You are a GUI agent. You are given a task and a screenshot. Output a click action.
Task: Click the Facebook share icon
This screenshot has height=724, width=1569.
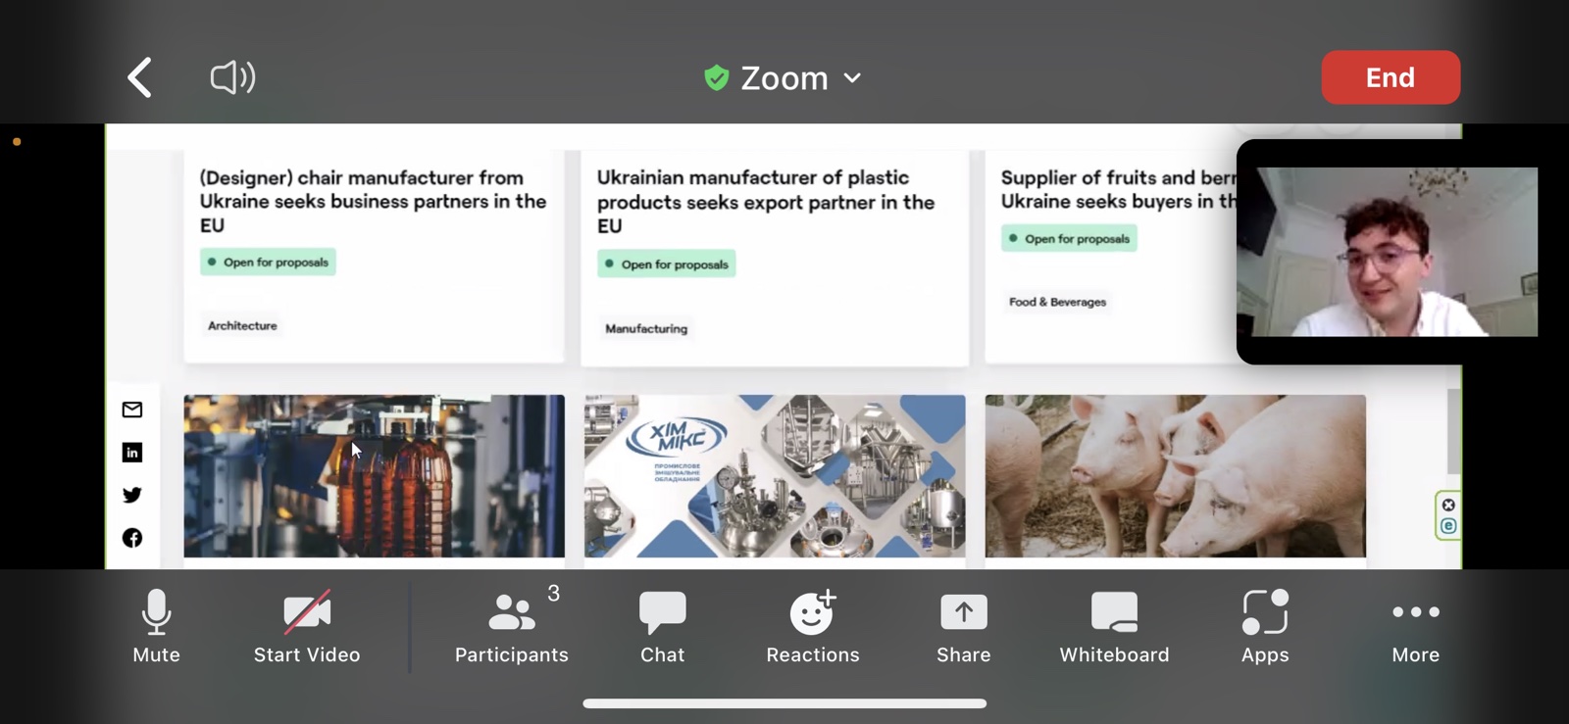132,538
